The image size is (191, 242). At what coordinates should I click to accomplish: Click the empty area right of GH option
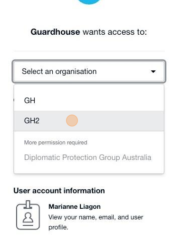coord(100,100)
